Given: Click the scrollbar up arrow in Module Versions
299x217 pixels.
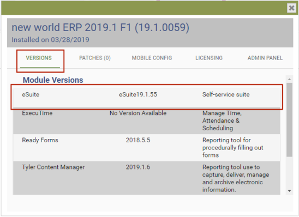Looking at the screenshot, I should point(289,79).
